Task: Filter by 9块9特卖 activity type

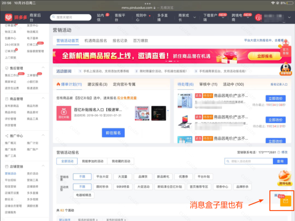Action: [x=123, y=187]
